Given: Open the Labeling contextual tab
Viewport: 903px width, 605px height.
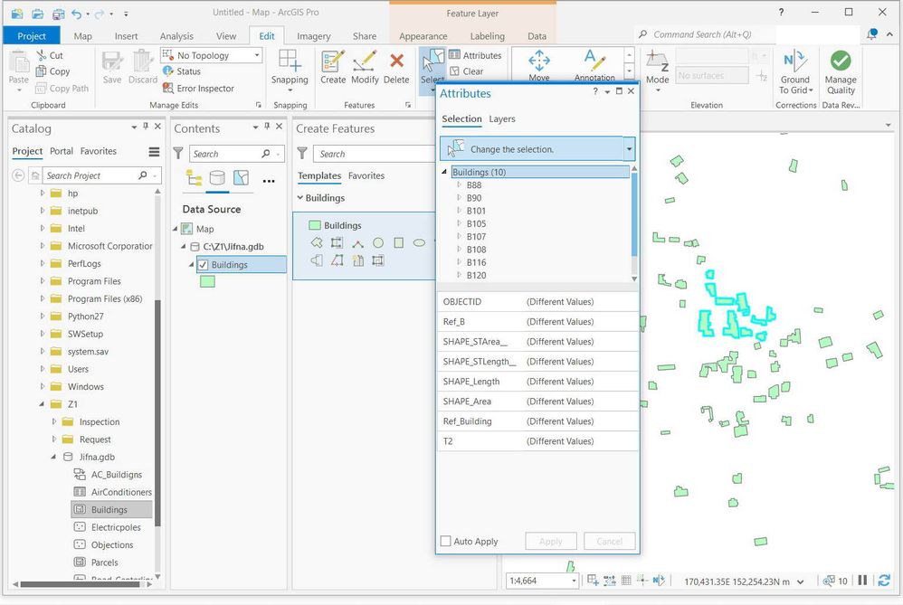Looking at the screenshot, I should pyautogui.click(x=487, y=35).
